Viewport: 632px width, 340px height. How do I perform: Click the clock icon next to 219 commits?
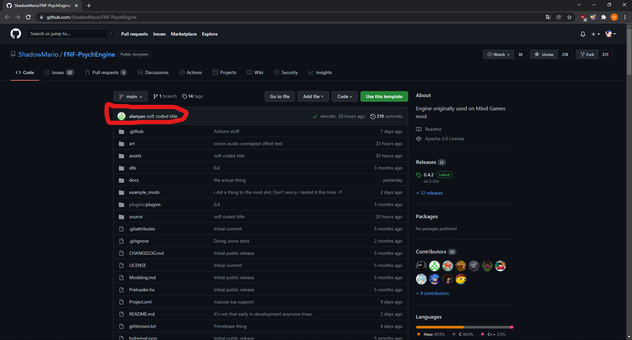(x=373, y=116)
